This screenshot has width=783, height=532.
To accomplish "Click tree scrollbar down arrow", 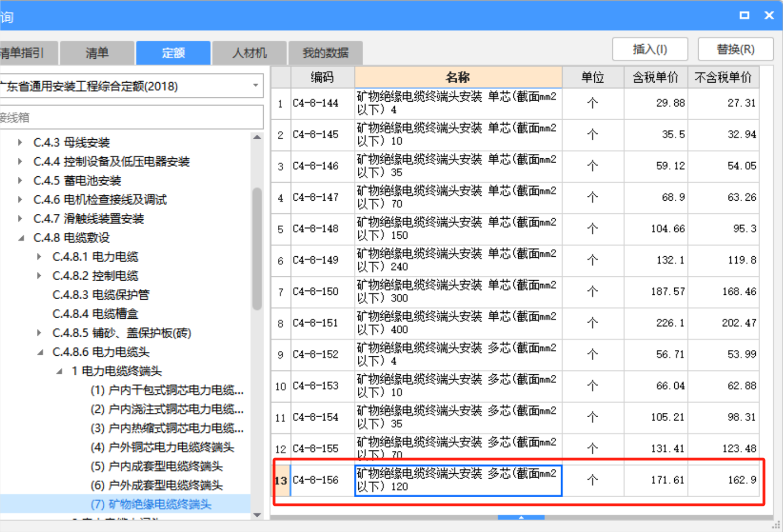I will (x=257, y=515).
